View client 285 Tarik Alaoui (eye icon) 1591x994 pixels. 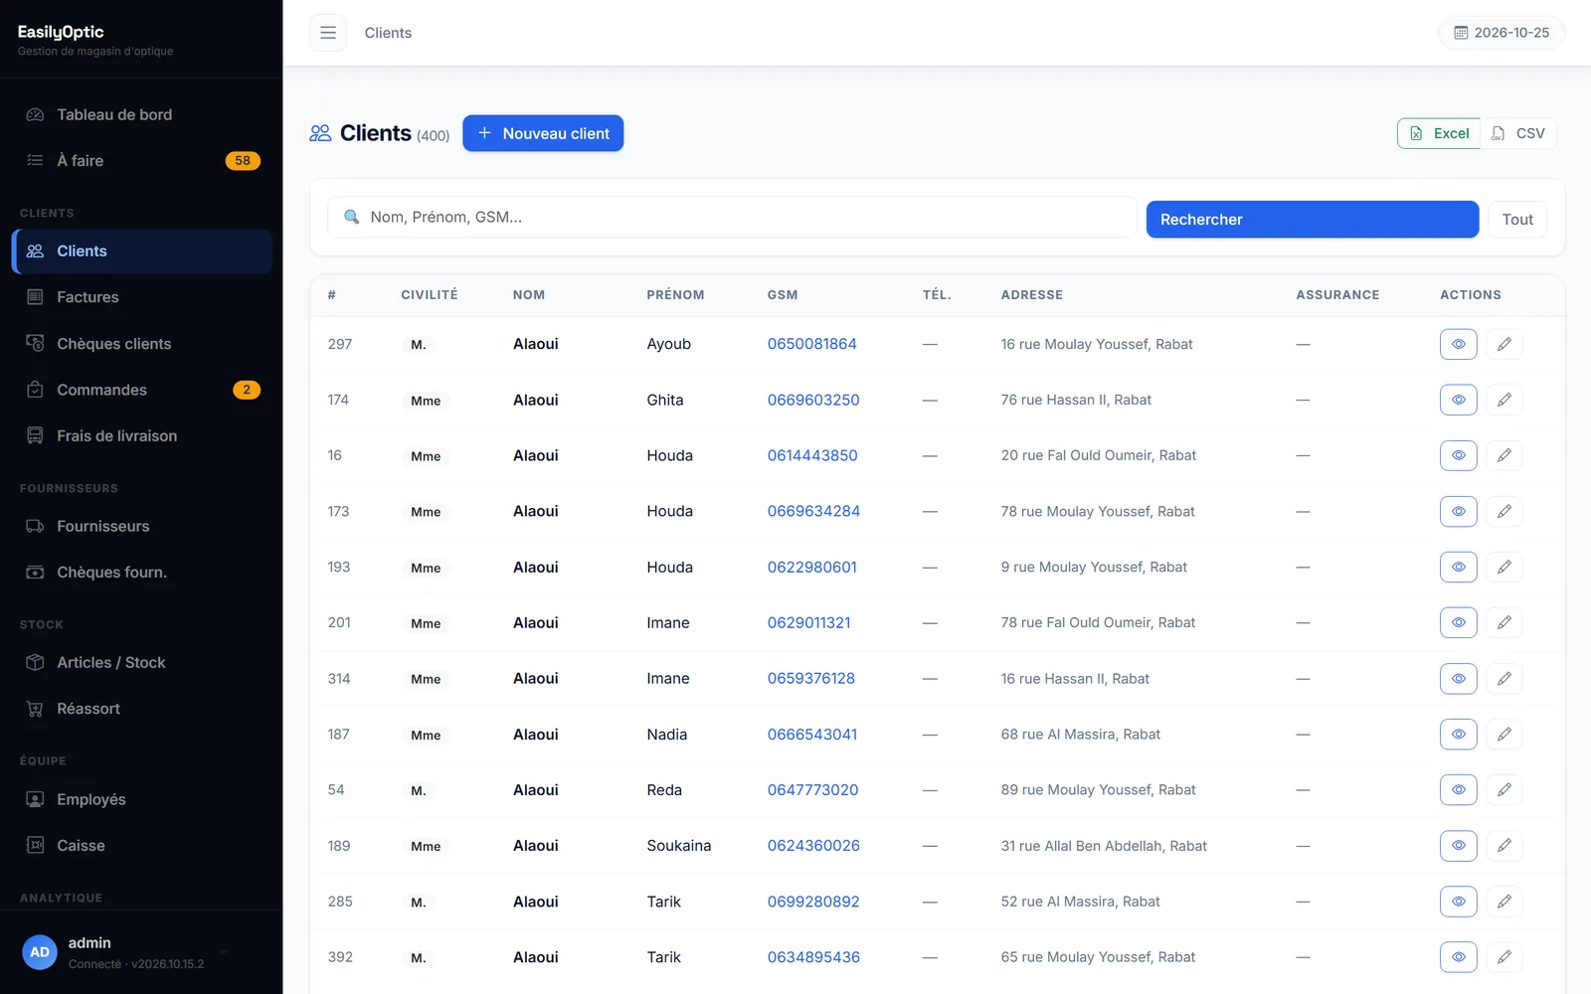[1459, 901]
